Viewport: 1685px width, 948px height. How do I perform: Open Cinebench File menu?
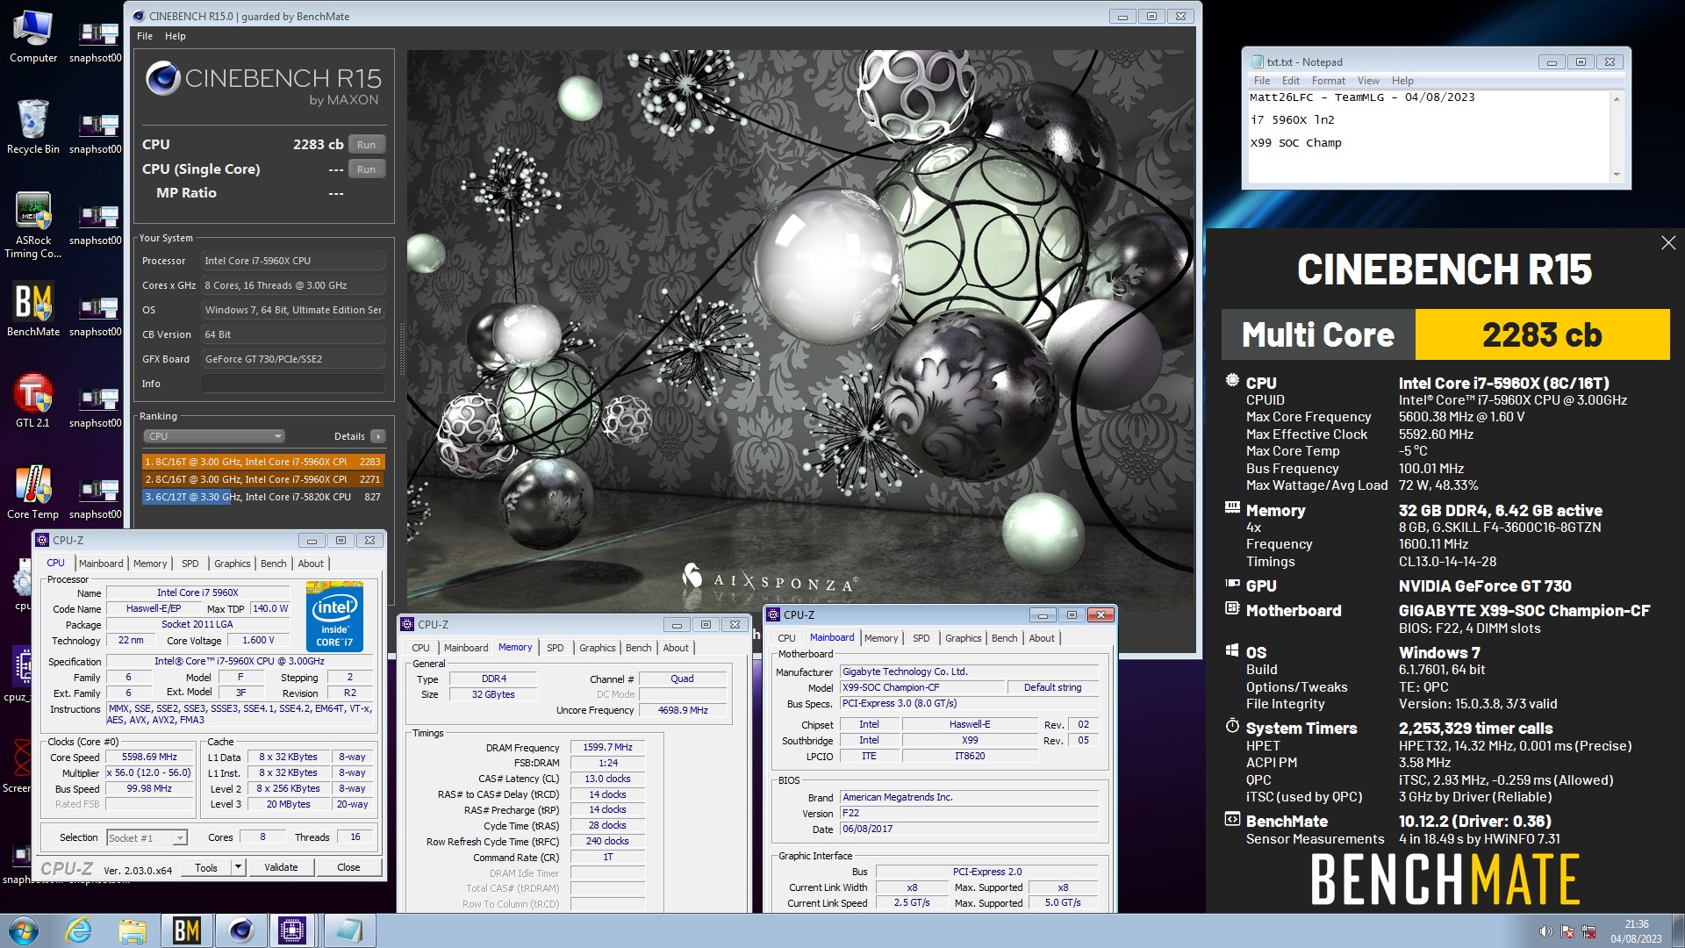pos(145,36)
